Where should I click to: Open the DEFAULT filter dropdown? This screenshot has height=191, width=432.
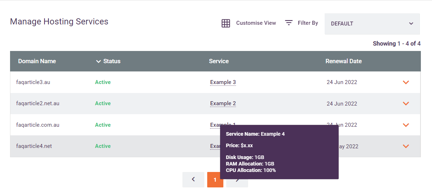[372, 24]
